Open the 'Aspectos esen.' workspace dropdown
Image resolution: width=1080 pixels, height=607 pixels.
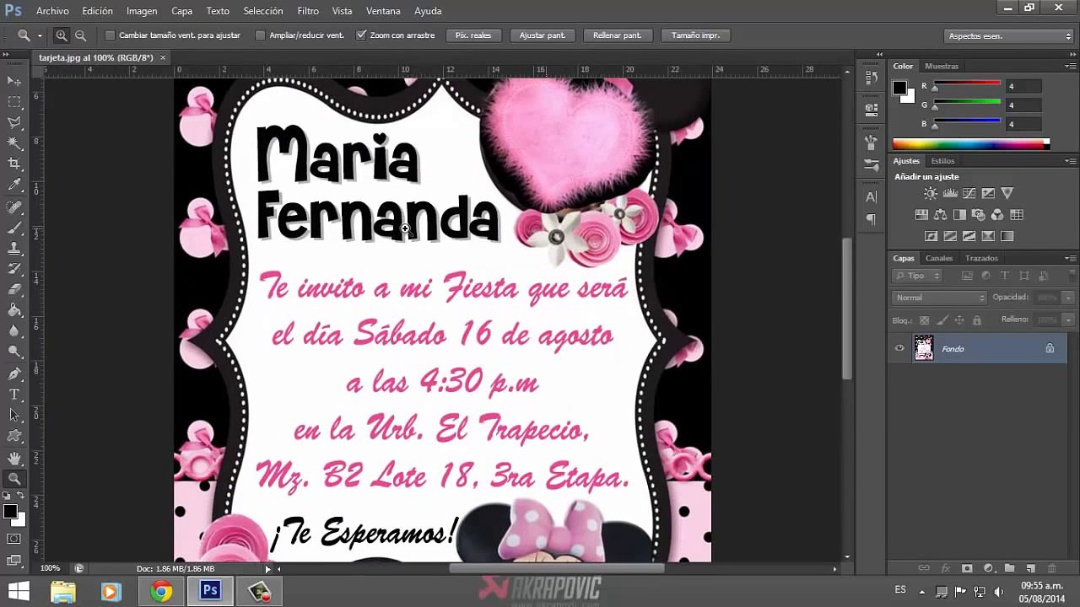(1008, 36)
